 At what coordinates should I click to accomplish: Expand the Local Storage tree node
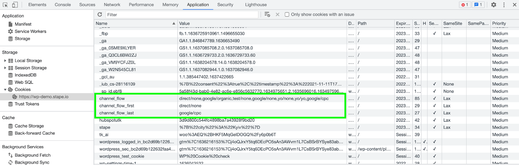pos(5,60)
